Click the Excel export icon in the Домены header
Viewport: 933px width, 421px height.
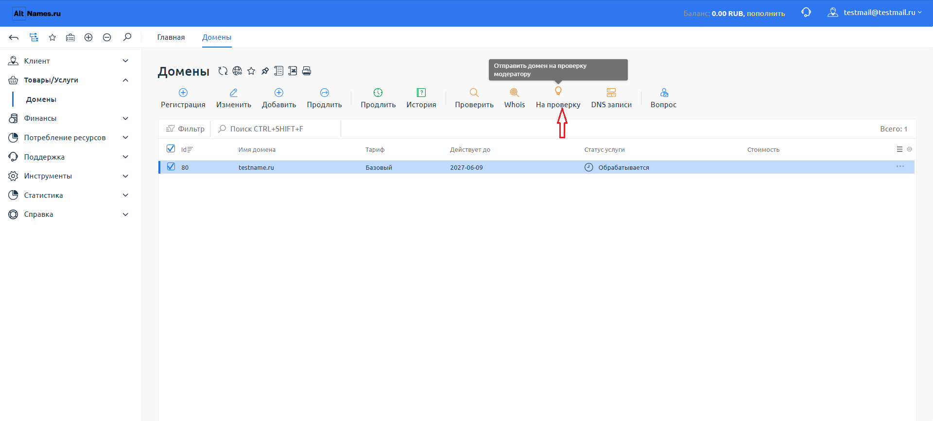pyautogui.click(x=293, y=71)
